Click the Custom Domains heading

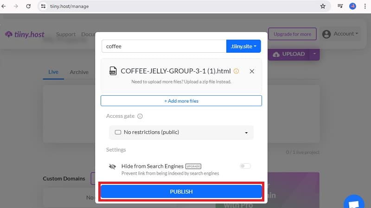point(64,178)
